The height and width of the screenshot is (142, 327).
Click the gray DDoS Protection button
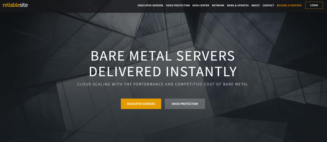click(x=185, y=104)
